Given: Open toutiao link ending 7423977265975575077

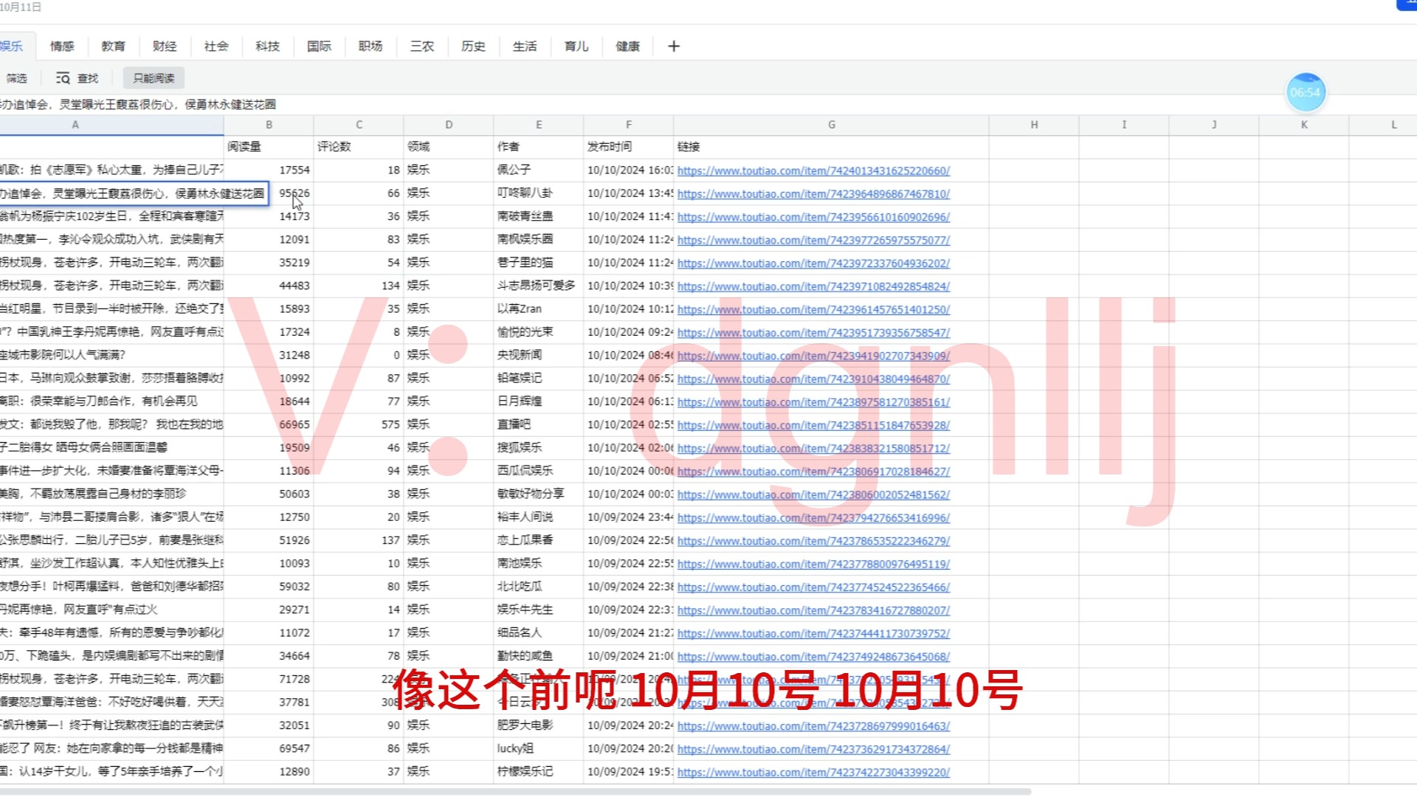Looking at the screenshot, I should 813,240.
